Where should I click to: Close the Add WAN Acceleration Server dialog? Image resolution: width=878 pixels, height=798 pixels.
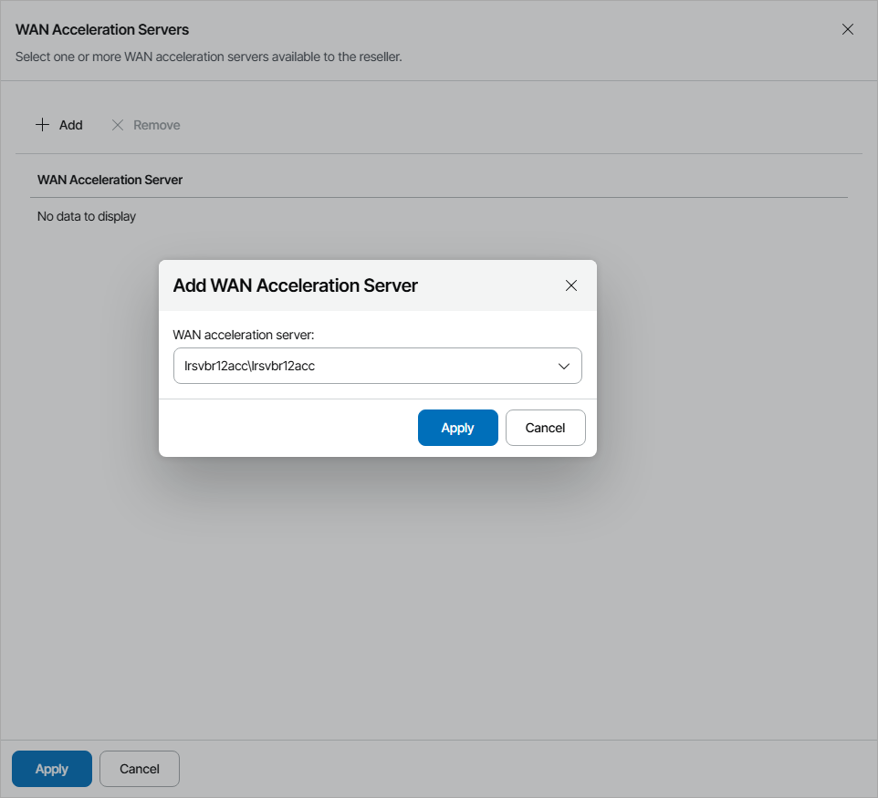(x=571, y=285)
